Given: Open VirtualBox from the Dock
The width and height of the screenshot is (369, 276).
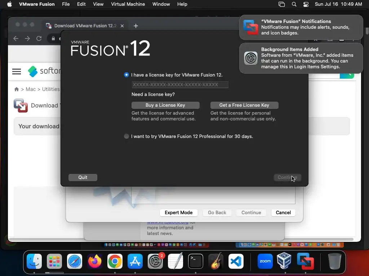Looking at the screenshot, I should click(284, 261).
